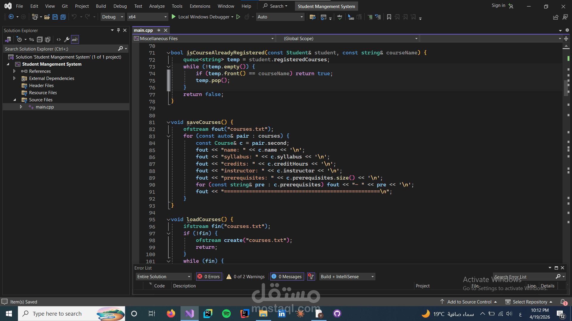Click the editor vertical scrollbar thumb
Viewport: 572px width, 321px height.
point(566,88)
